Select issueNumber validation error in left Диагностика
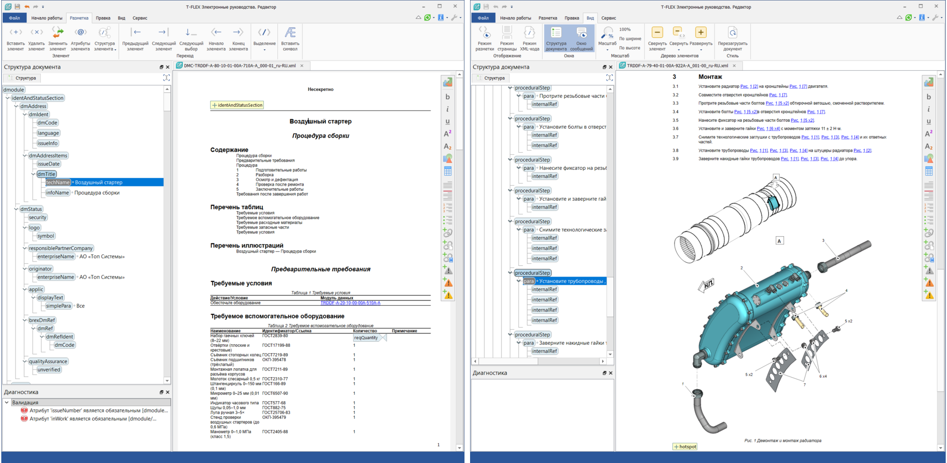Viewport: 947px width, 463px height. (x=94, y=411)
